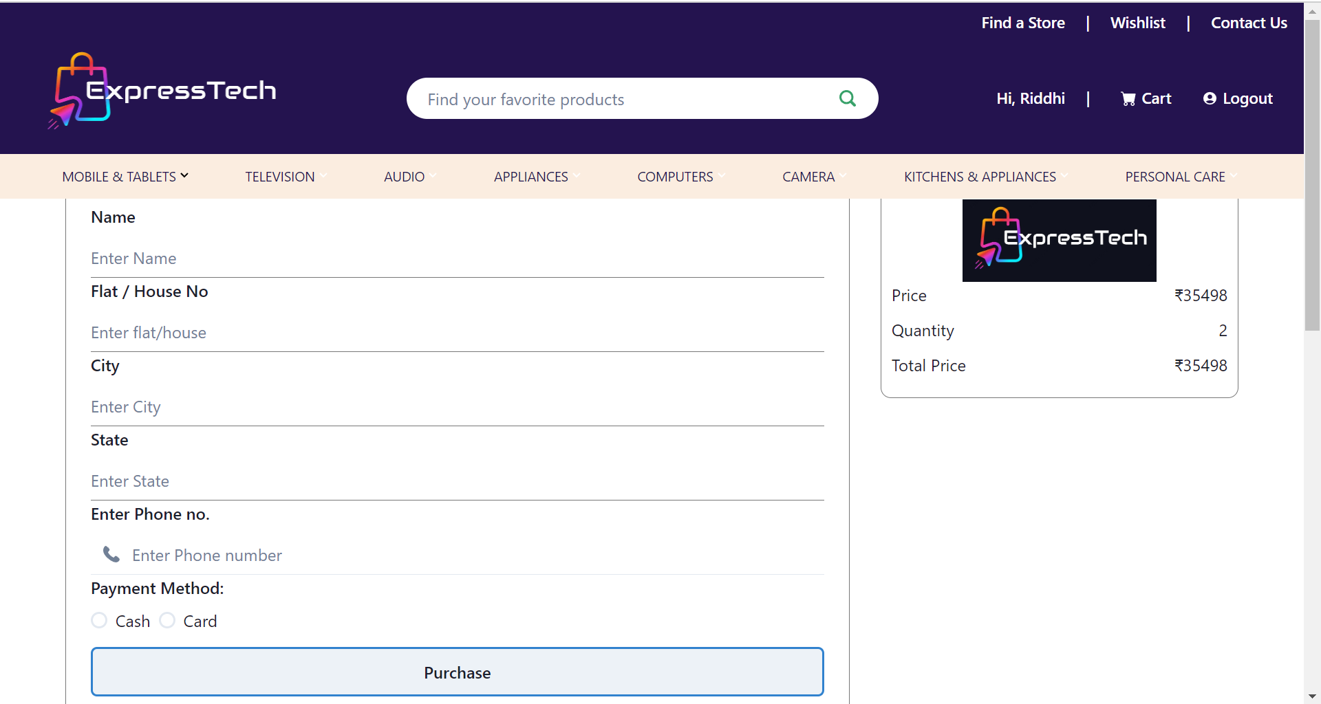Select the CAMERA menu item
1321x704 pixels.
pos(808,176)
